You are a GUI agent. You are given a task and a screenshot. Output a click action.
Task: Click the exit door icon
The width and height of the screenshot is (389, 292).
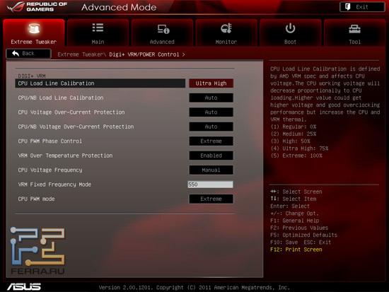tap(348, 6)
